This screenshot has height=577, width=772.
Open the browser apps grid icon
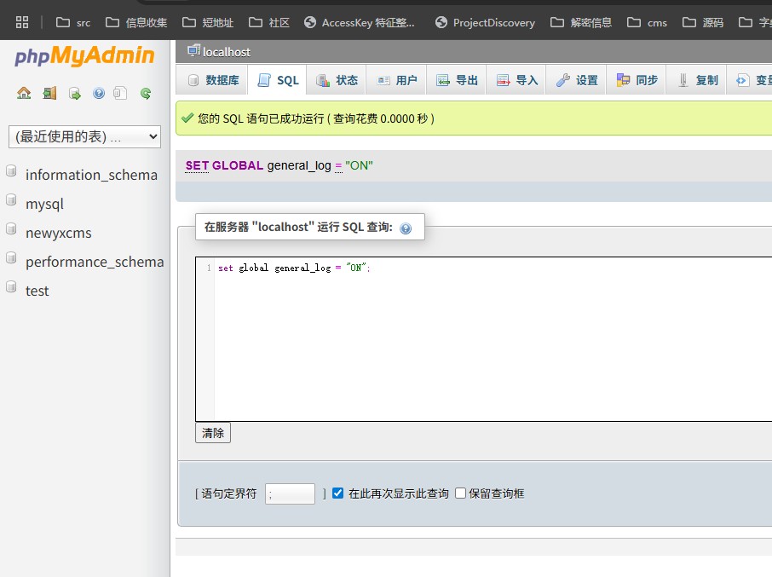point(21,21)
